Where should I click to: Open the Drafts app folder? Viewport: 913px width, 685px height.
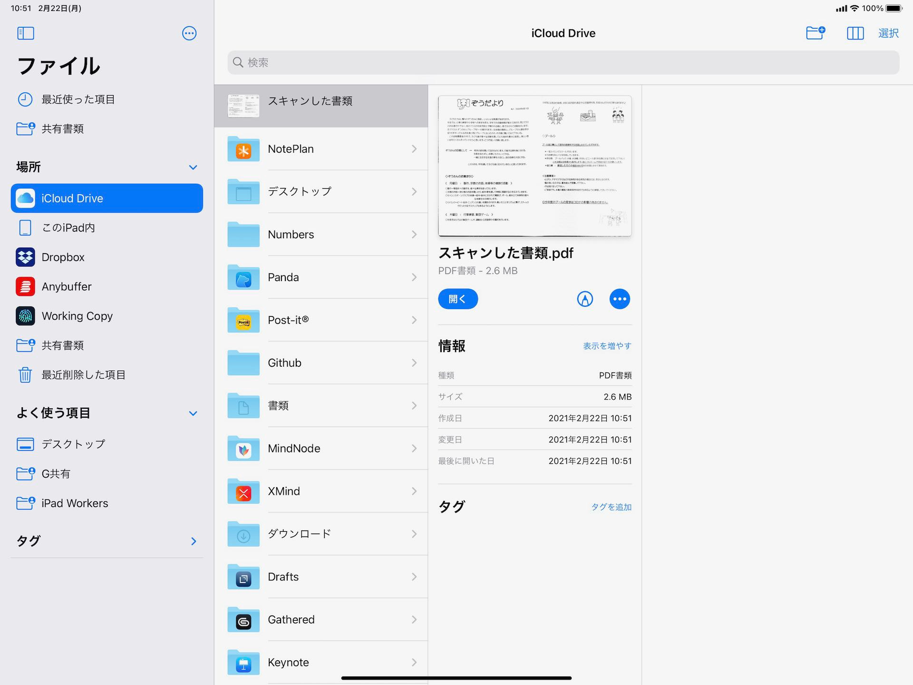coord(322,577)
